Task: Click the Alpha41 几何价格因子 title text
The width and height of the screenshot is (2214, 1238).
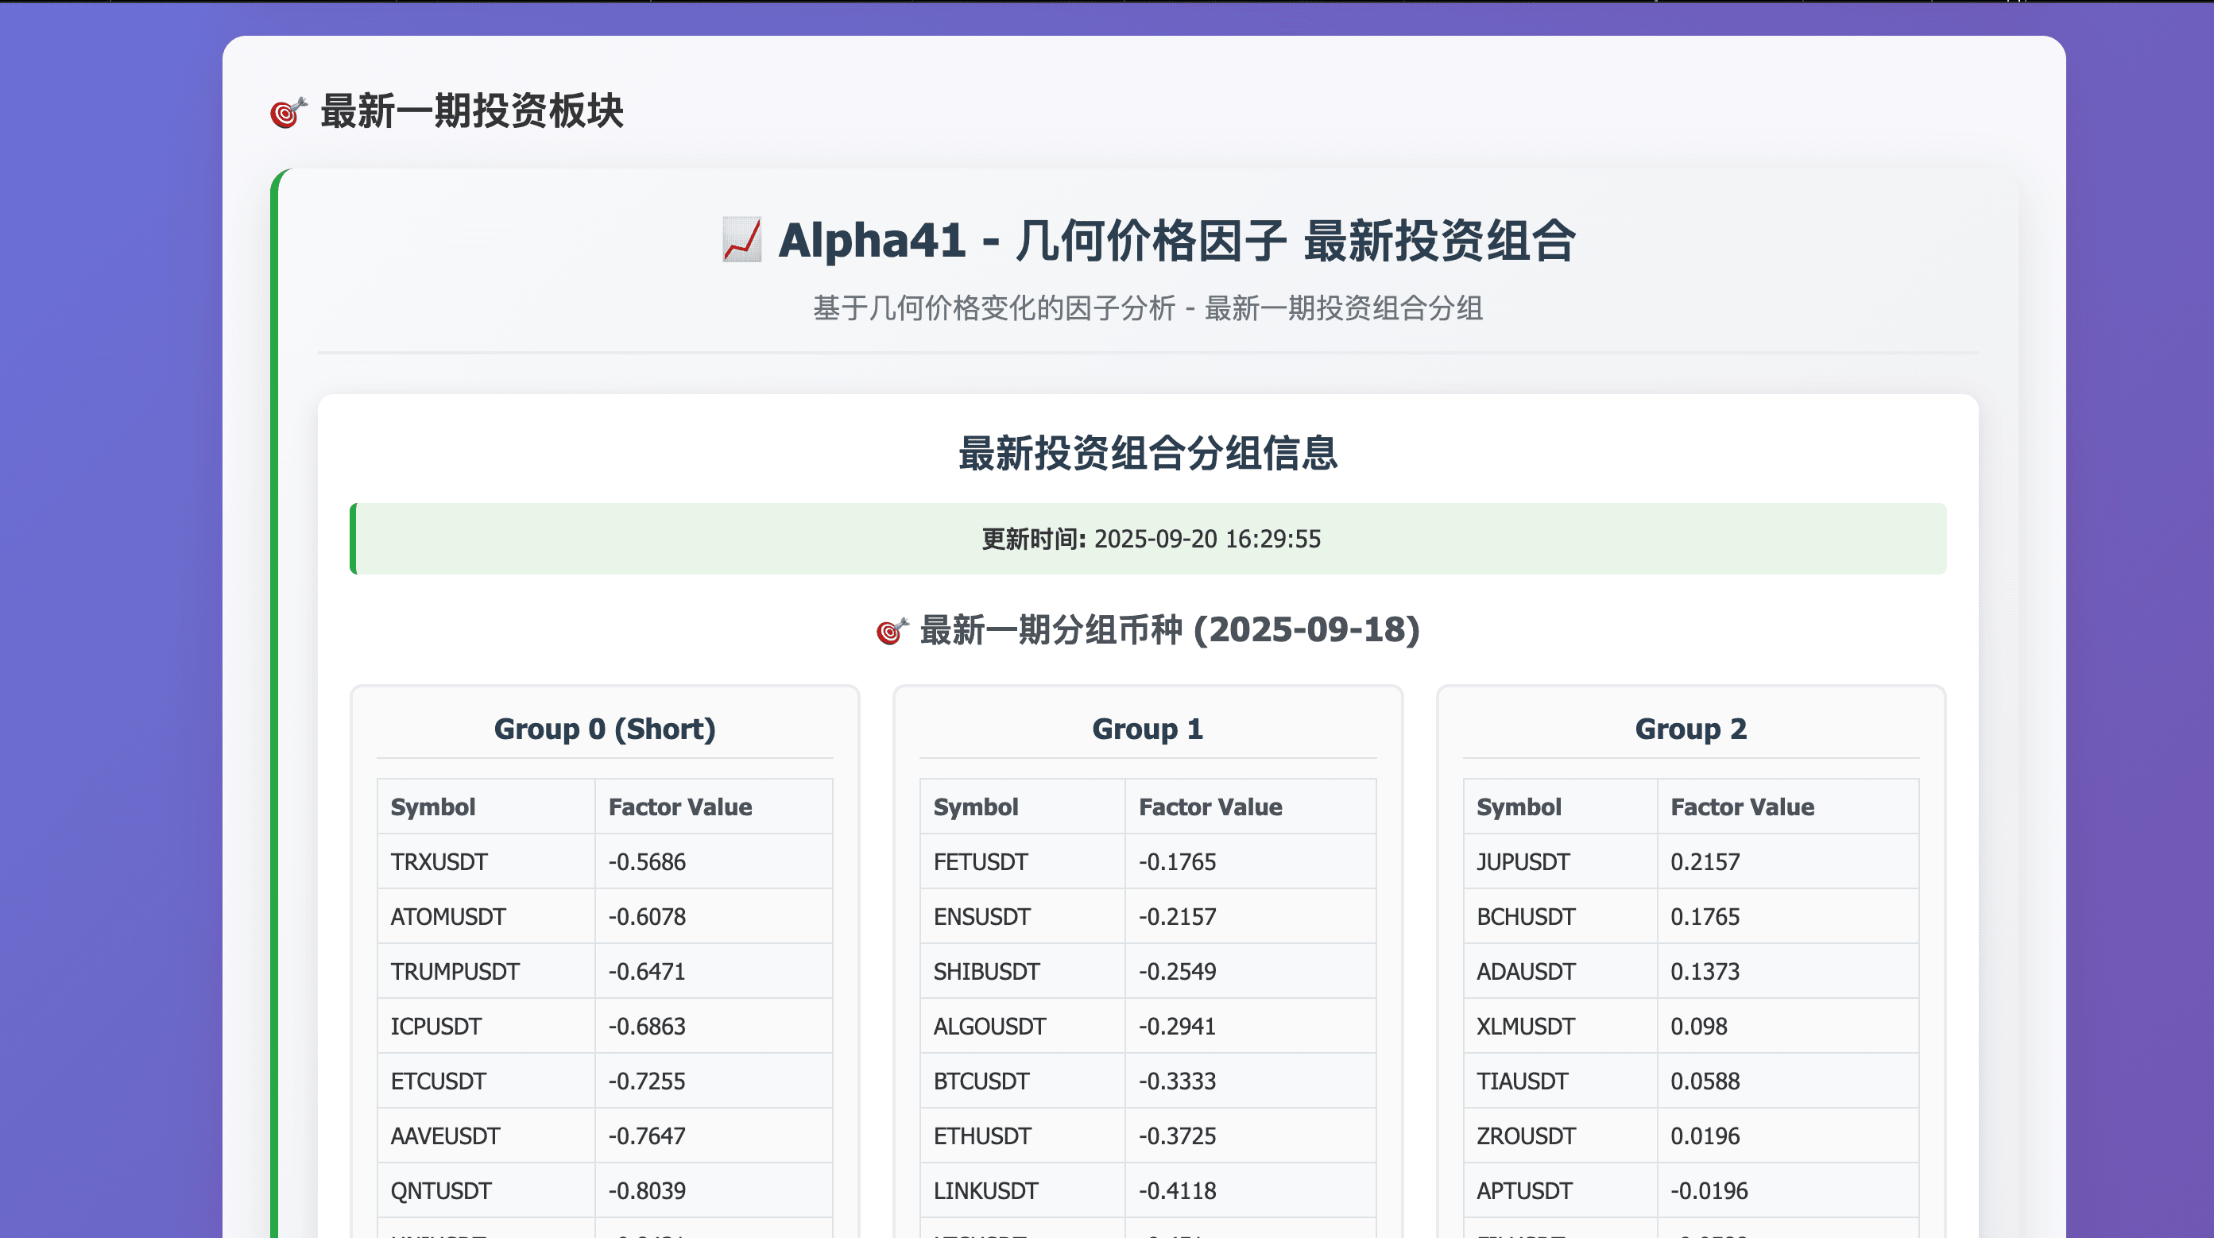Action: [x=1169, y=243]
